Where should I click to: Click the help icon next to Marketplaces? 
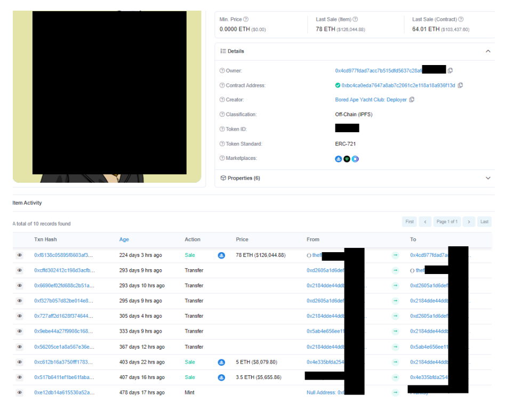pos(222,158)
